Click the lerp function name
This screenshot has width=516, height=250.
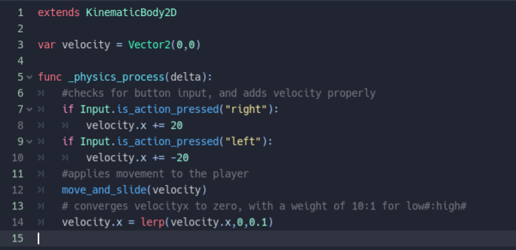pyautogui.click(x=152, y=222)
